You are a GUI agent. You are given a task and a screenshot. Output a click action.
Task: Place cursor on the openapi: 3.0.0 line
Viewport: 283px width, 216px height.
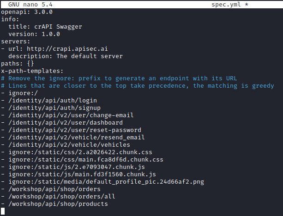27,12
